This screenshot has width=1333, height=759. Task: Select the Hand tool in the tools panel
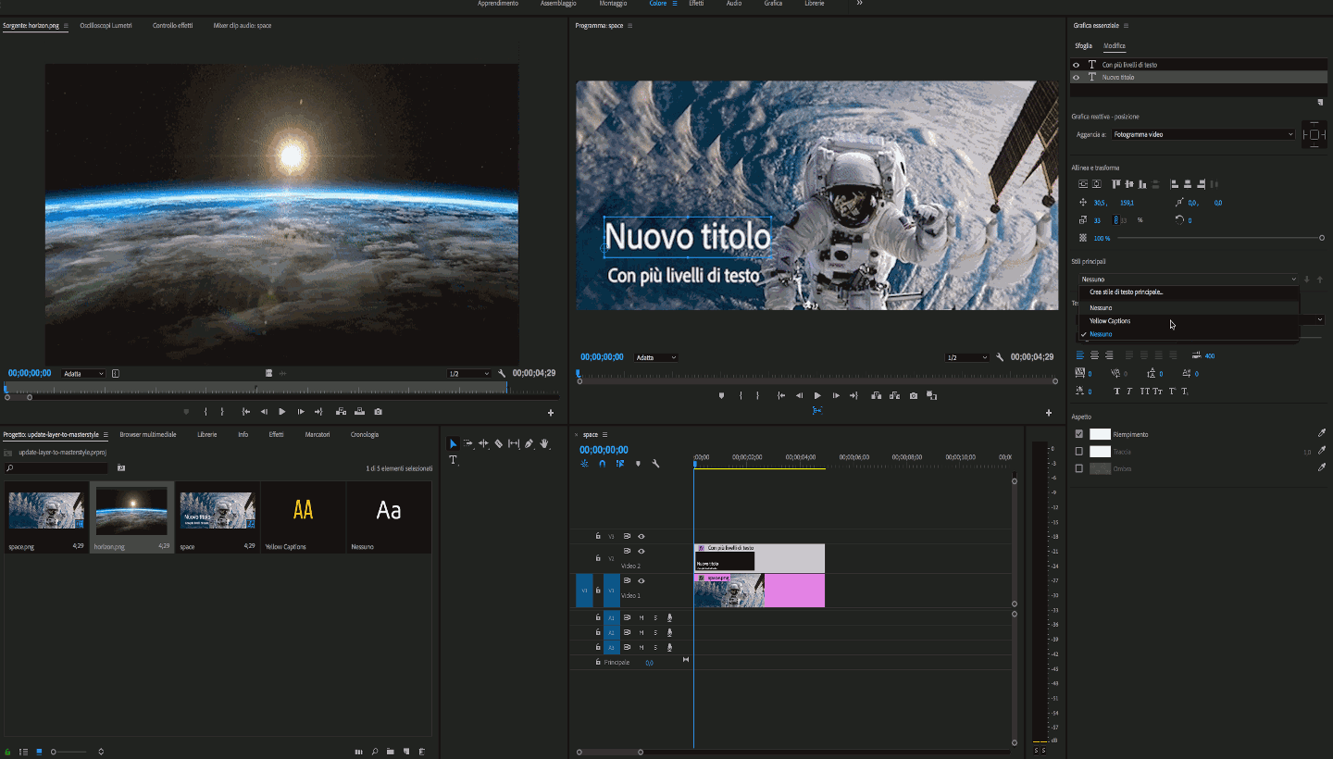[x=544, y=444]
